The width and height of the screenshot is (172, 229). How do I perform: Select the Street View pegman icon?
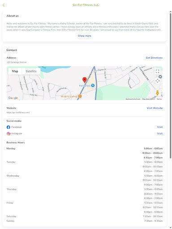pyautogui.click(x=157, y=93)
